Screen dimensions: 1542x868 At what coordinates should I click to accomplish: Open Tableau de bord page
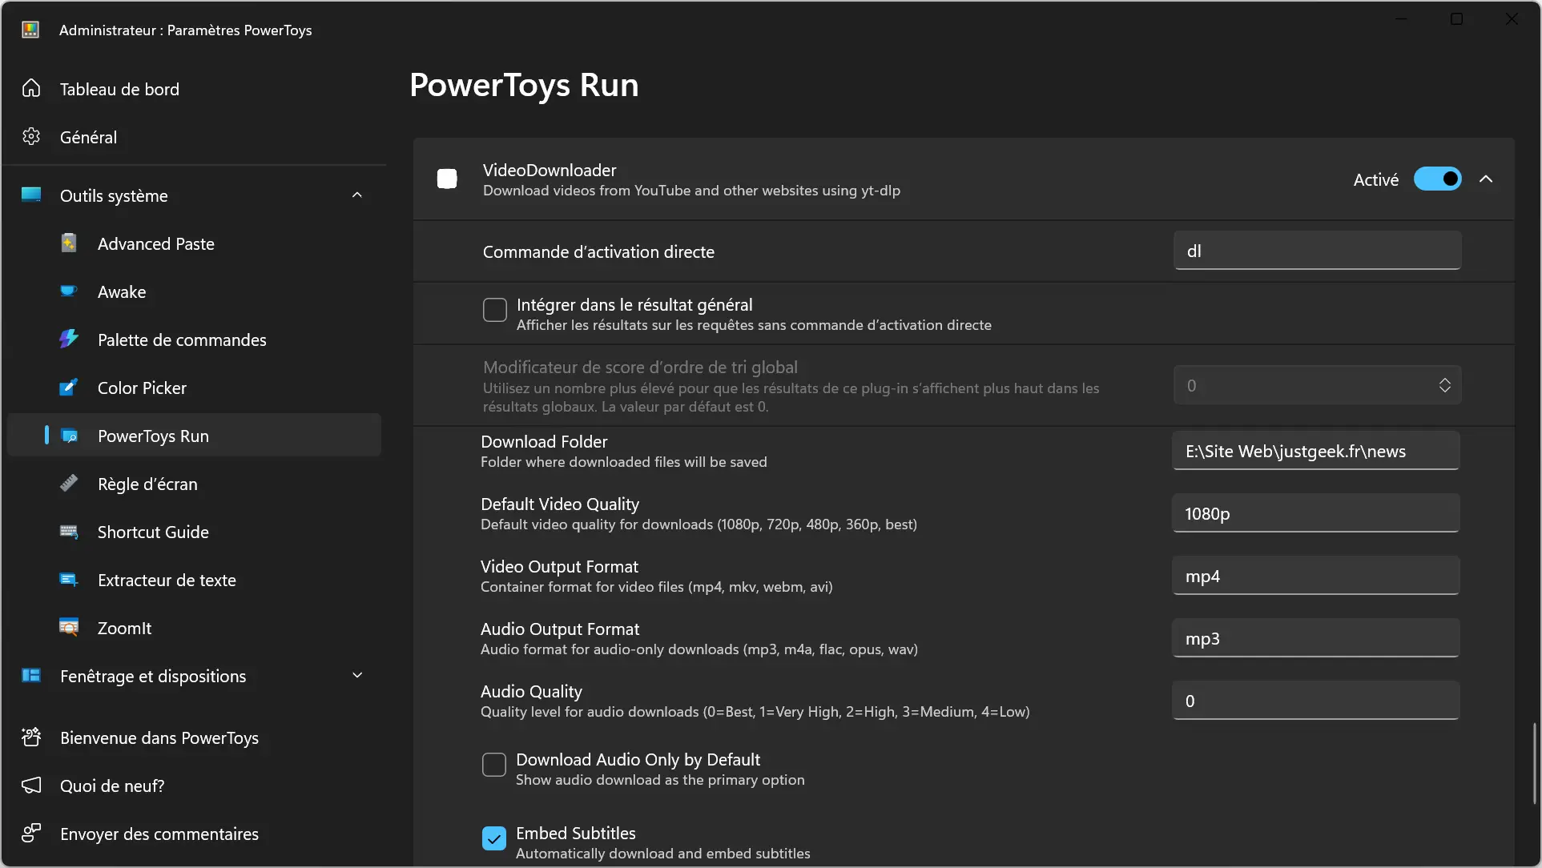pos(194,89)
